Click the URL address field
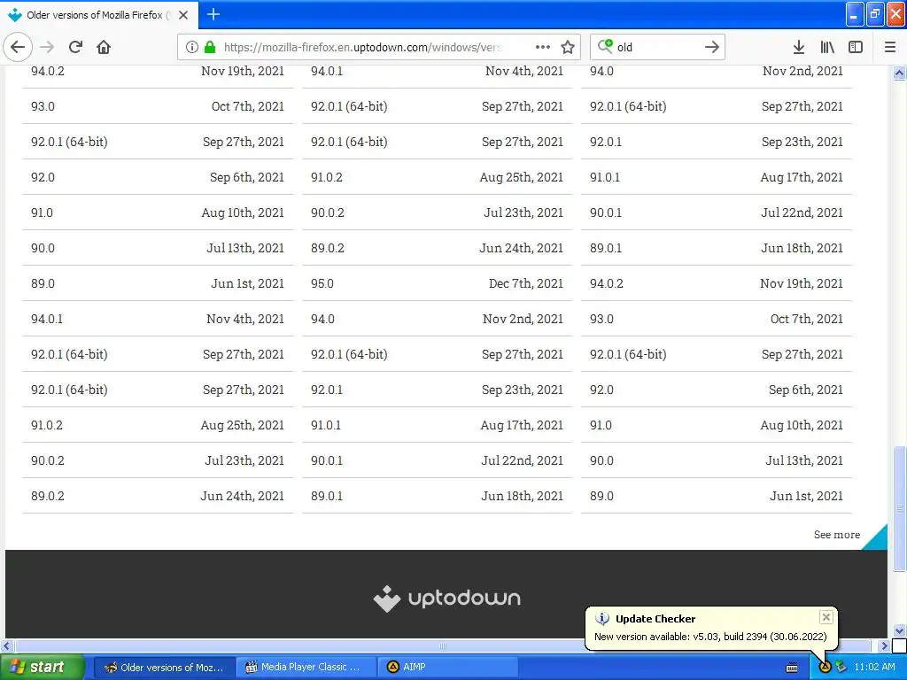This screenshot has height=680, width=907. click(362, 47)
